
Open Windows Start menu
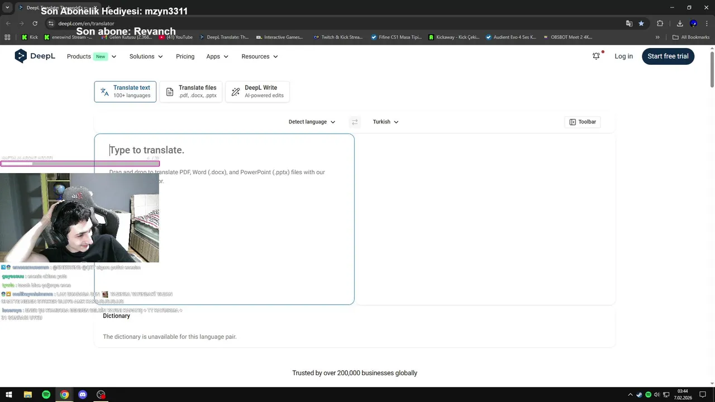(9, 395)
